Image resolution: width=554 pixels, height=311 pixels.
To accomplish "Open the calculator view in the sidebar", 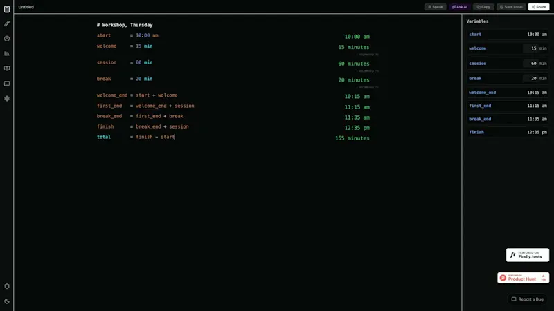I will click(7, 9).
